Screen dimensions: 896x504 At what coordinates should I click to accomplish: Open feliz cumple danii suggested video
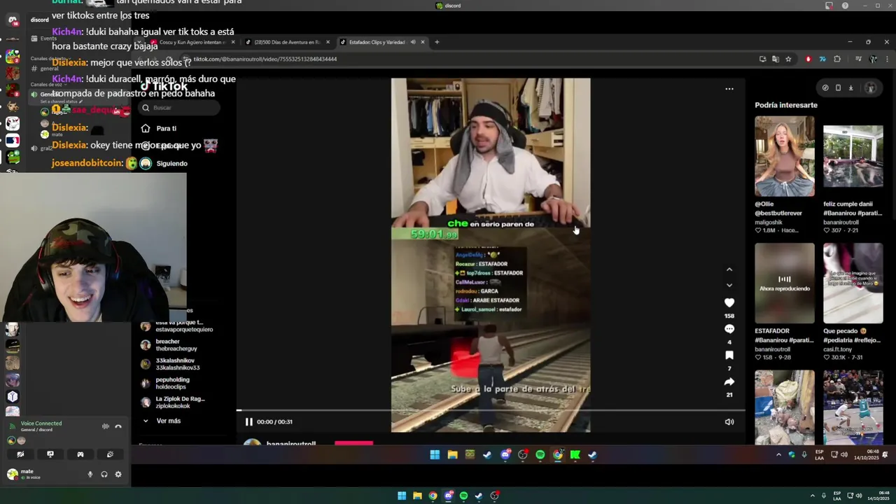click(x=853, y=156)
